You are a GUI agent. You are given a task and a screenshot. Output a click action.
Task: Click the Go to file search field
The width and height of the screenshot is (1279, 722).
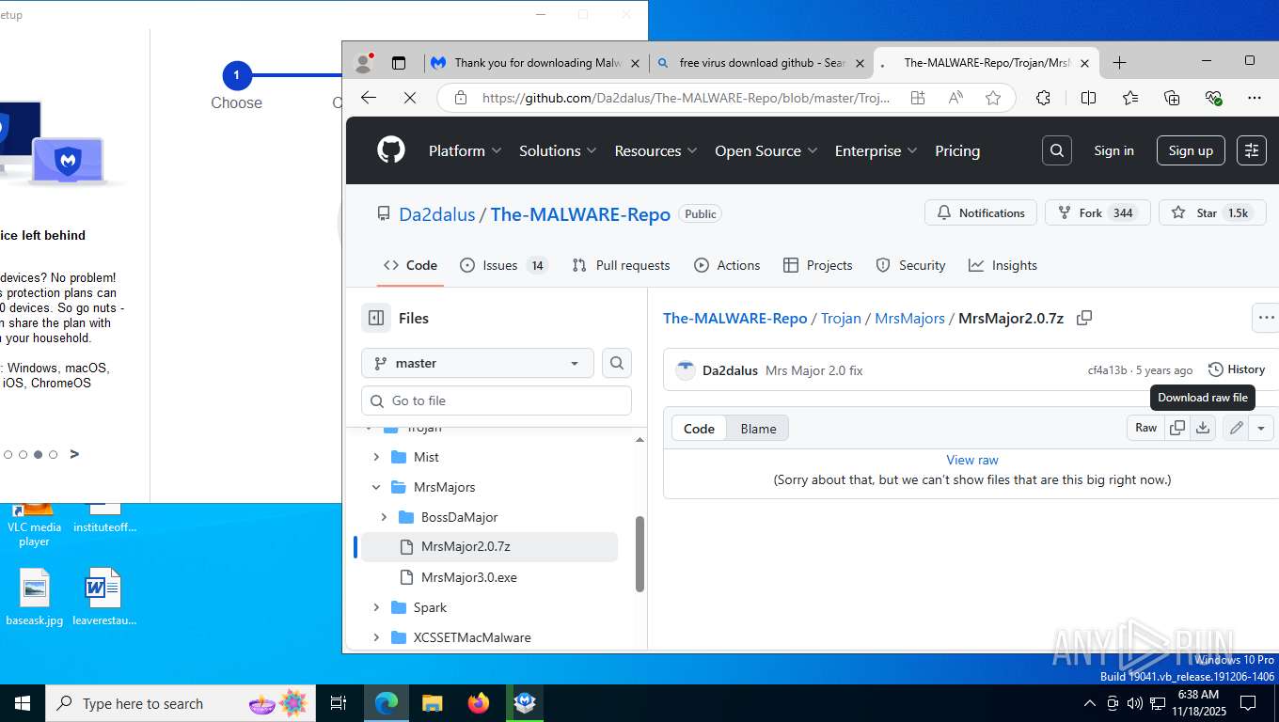[497, 400]
